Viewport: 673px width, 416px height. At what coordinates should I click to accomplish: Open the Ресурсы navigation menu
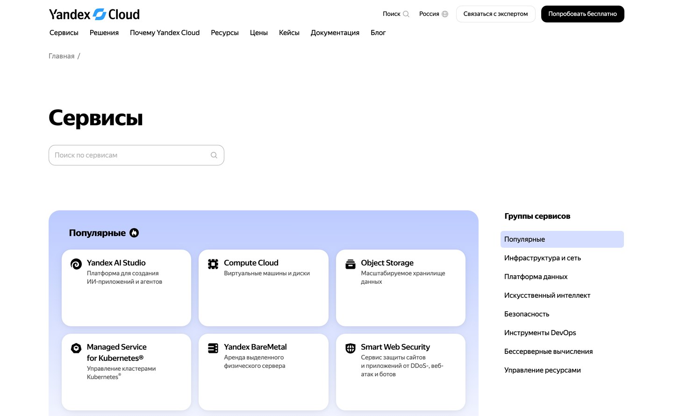point(225,33)
